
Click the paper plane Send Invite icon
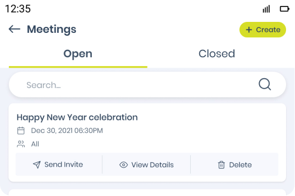tap(37, 165)
